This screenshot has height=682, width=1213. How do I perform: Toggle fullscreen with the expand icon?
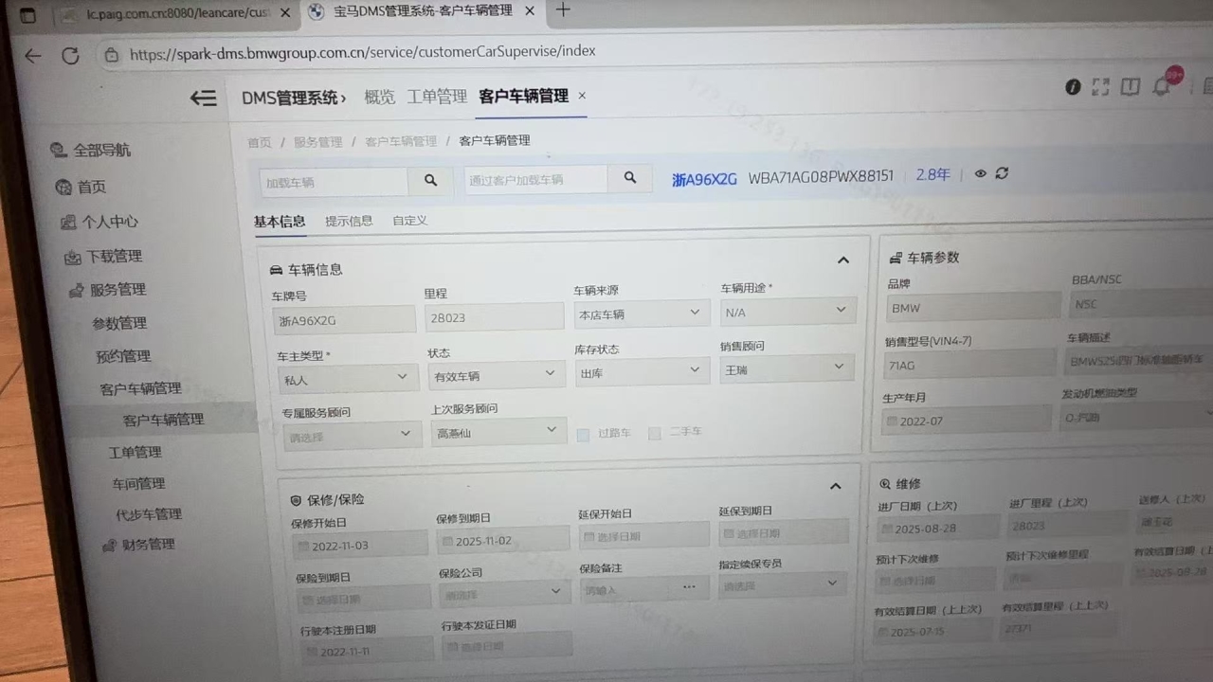click(x=1100, y=87)
